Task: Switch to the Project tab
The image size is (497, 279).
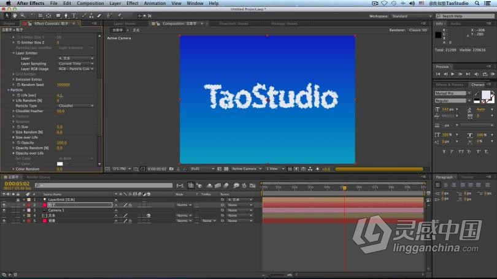Action: click(9, 24)
